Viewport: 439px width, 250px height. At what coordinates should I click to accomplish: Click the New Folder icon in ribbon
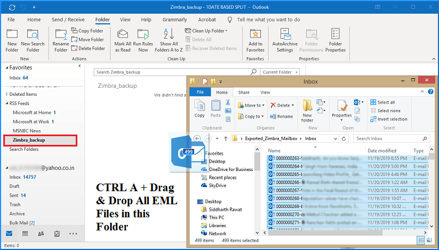click(x=12, y=35)
